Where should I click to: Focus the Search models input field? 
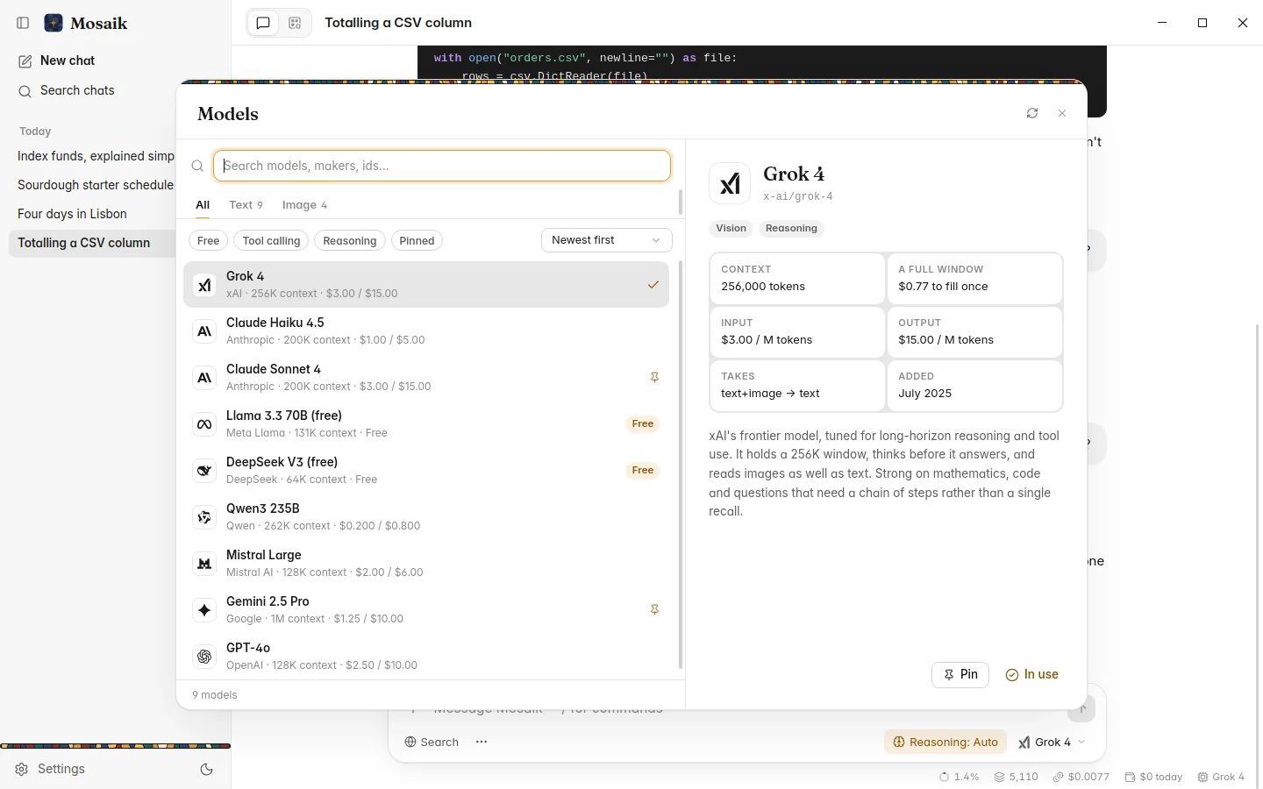pyautogui.click(x=442, y=166)
